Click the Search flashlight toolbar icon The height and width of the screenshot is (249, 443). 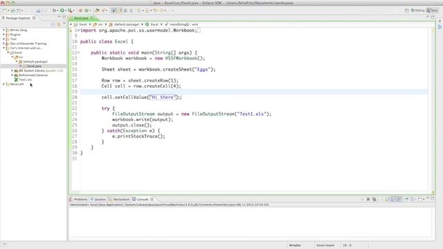click(103, 10)
